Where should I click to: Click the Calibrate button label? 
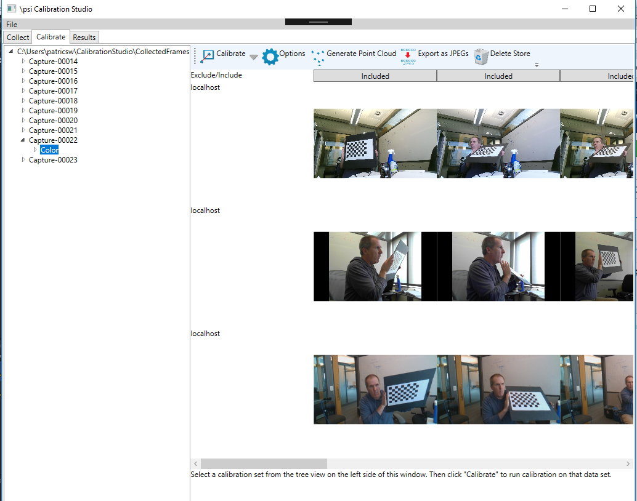click(231, 54)
